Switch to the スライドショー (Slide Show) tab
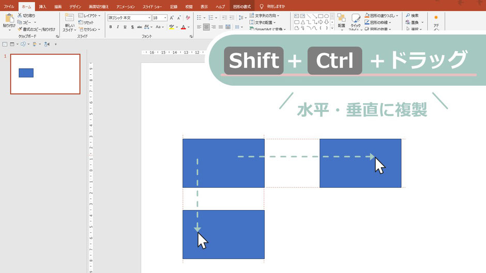 [152, 7]
